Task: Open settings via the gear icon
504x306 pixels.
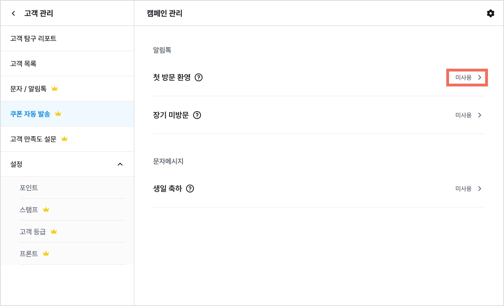Action: tap(490, 14)
